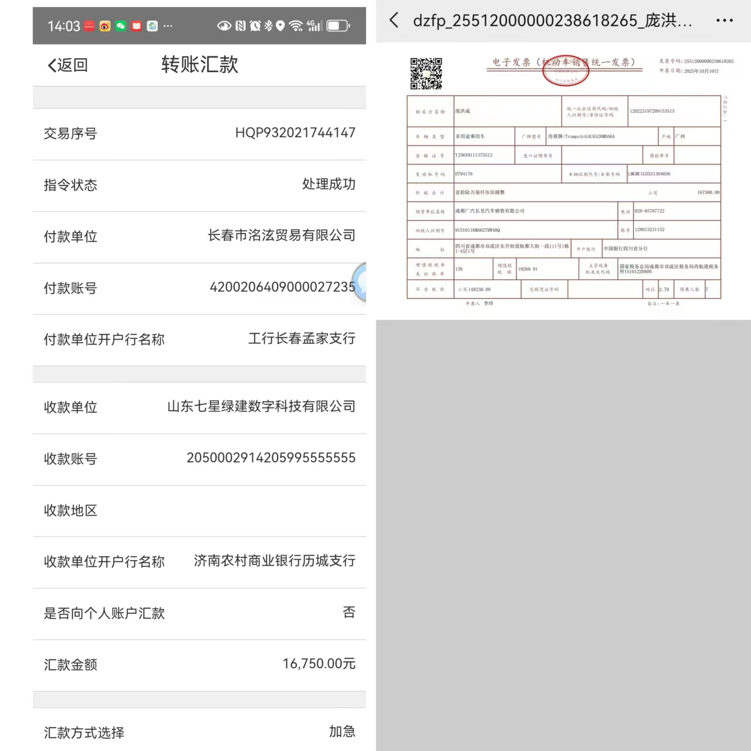Tap the Wi-Fi signal icon
The height and width of the screenshot is (751, 751).
click(x=296, y=26)
